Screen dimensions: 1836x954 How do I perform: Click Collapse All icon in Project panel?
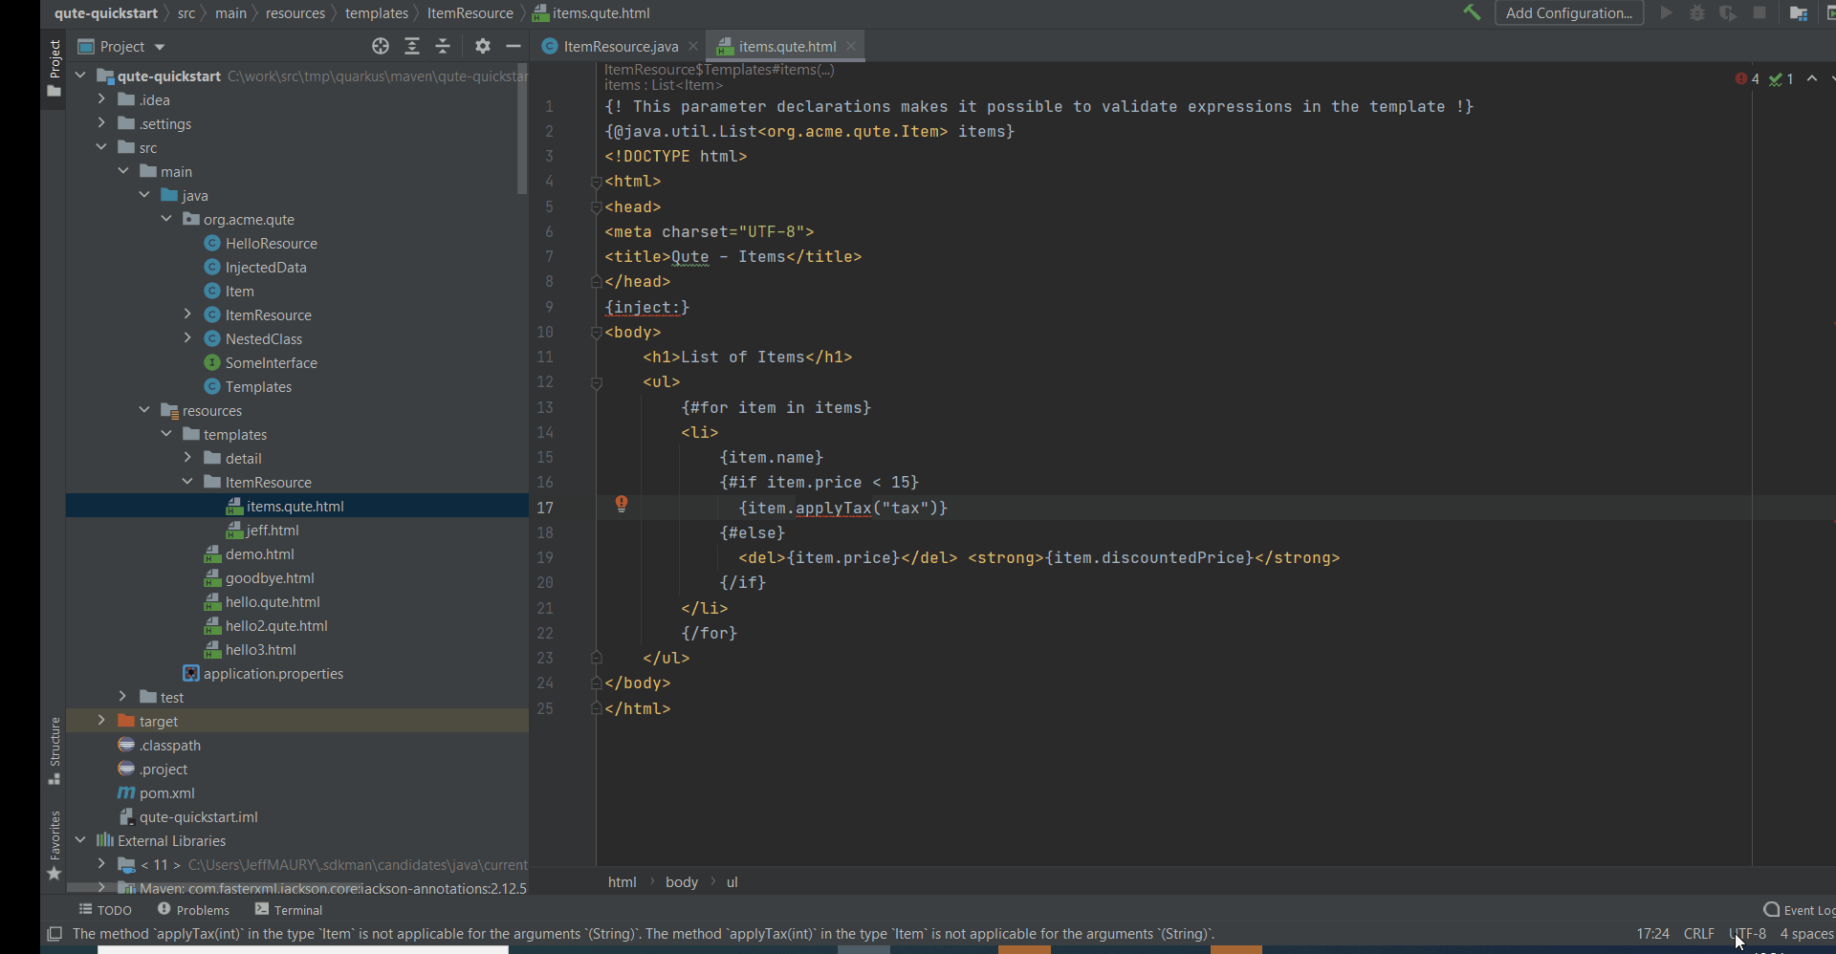[x=443, y=46]
